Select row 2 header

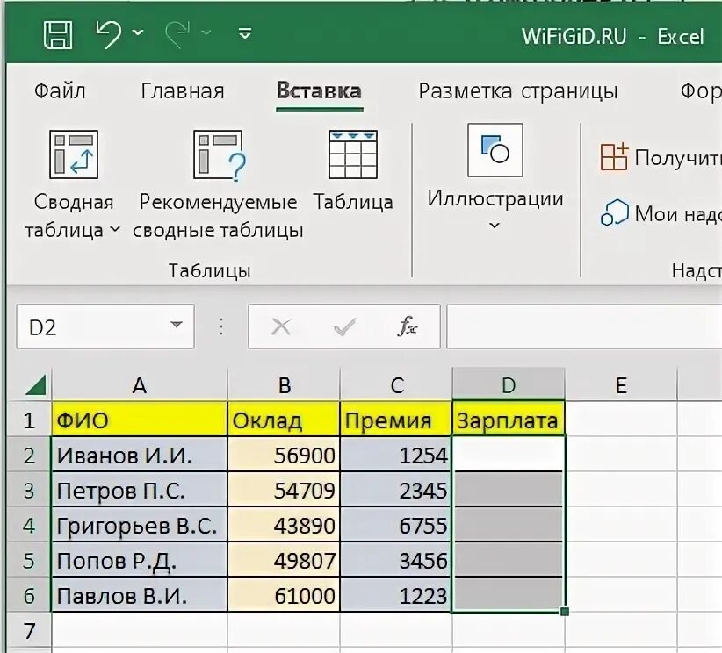(29, 455)
